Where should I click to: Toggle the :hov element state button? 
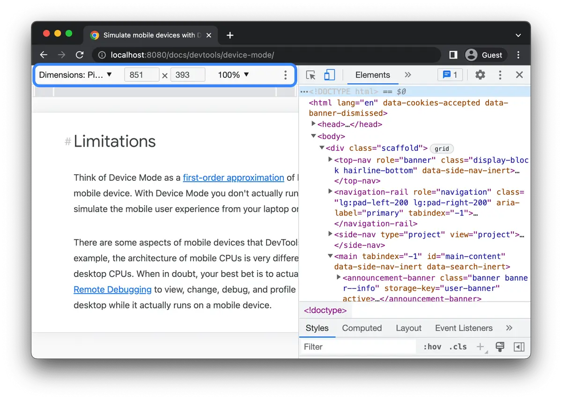[x=432, y=347]
